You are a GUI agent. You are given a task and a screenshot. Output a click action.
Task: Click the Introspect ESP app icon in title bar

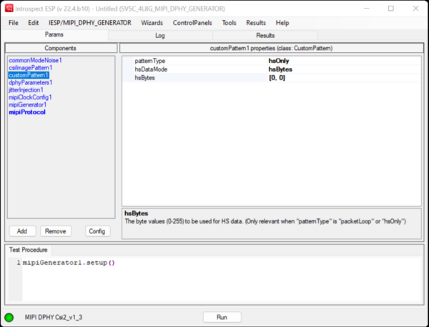coord(10,9)
